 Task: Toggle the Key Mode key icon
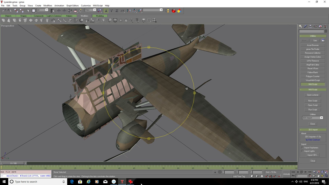pyautogui.click(x=293, y=176)
